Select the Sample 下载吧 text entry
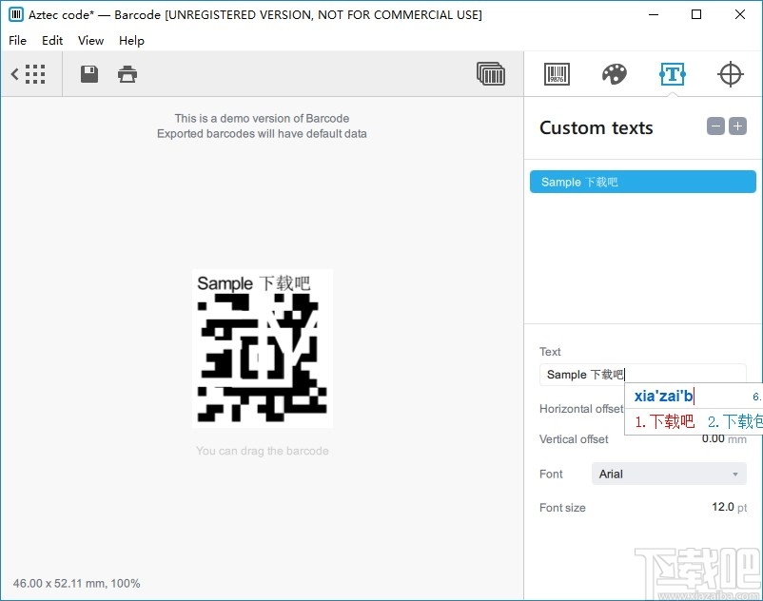This screenshot has width=763, height=601. pyautogui.click(x=643, y=182)
